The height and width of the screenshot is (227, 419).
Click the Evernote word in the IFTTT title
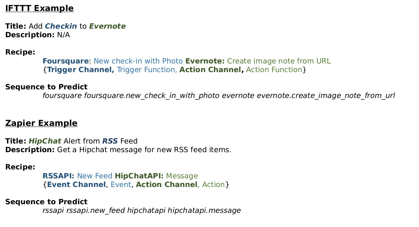pos(108,26)
